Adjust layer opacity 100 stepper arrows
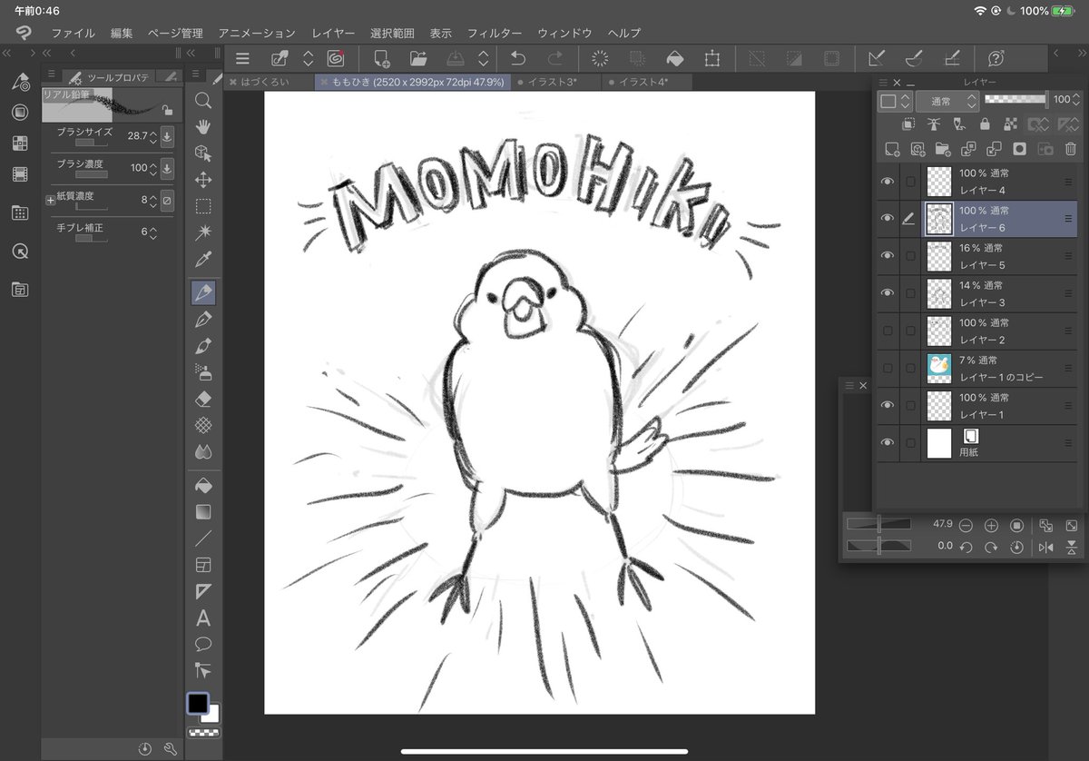Screen dimensions: 1089x761 (1077, 100)
